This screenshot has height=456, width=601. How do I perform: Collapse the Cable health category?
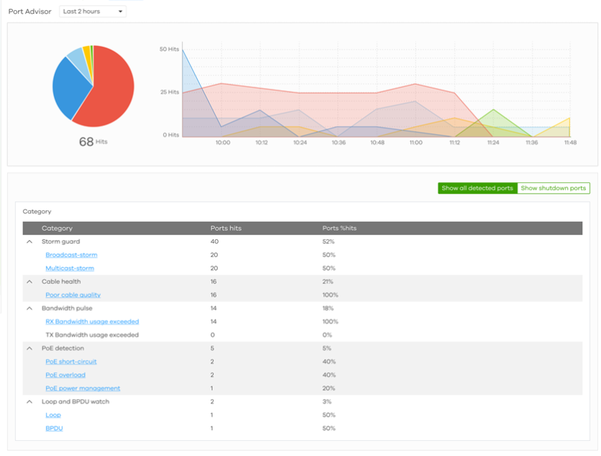coord(30,282)
